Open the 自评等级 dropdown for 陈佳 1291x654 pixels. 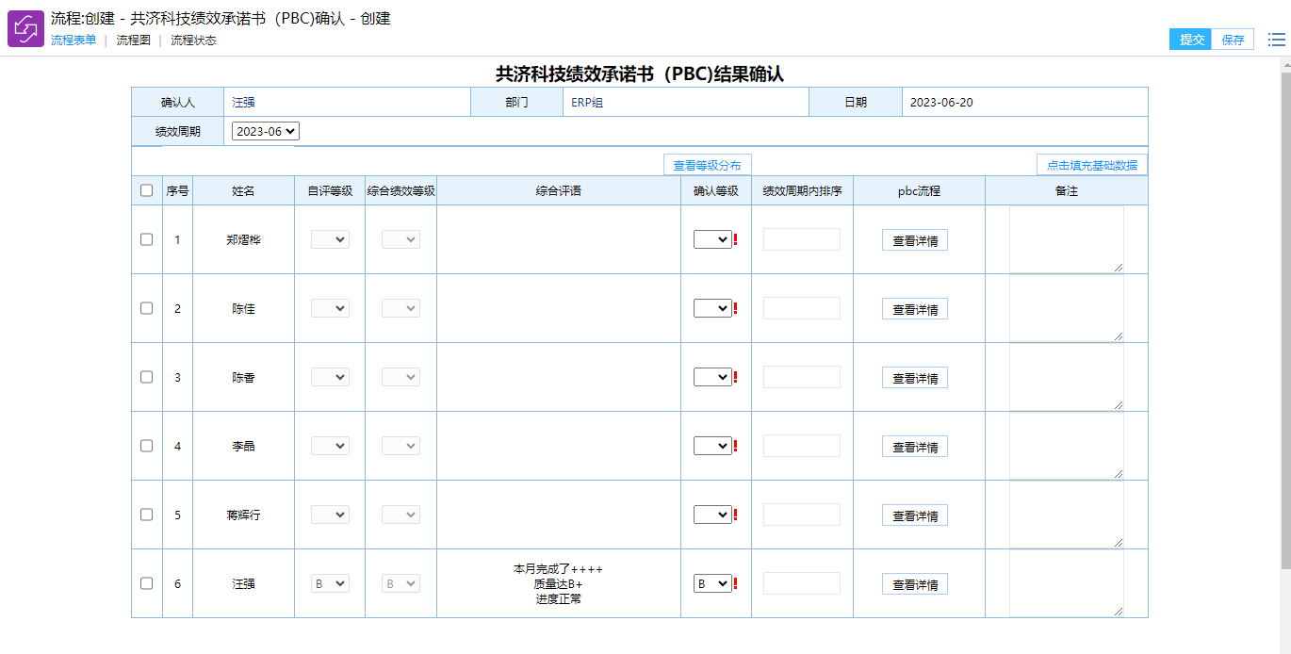tap(330, 308)
